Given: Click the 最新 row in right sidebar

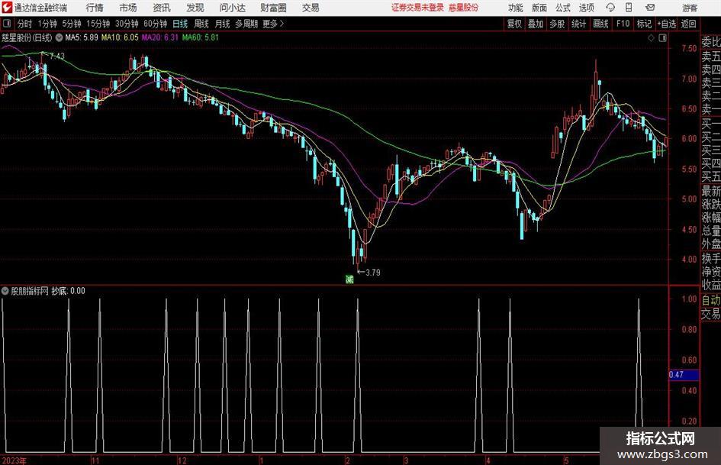Looking at the screenshot, I should (711, 191).
